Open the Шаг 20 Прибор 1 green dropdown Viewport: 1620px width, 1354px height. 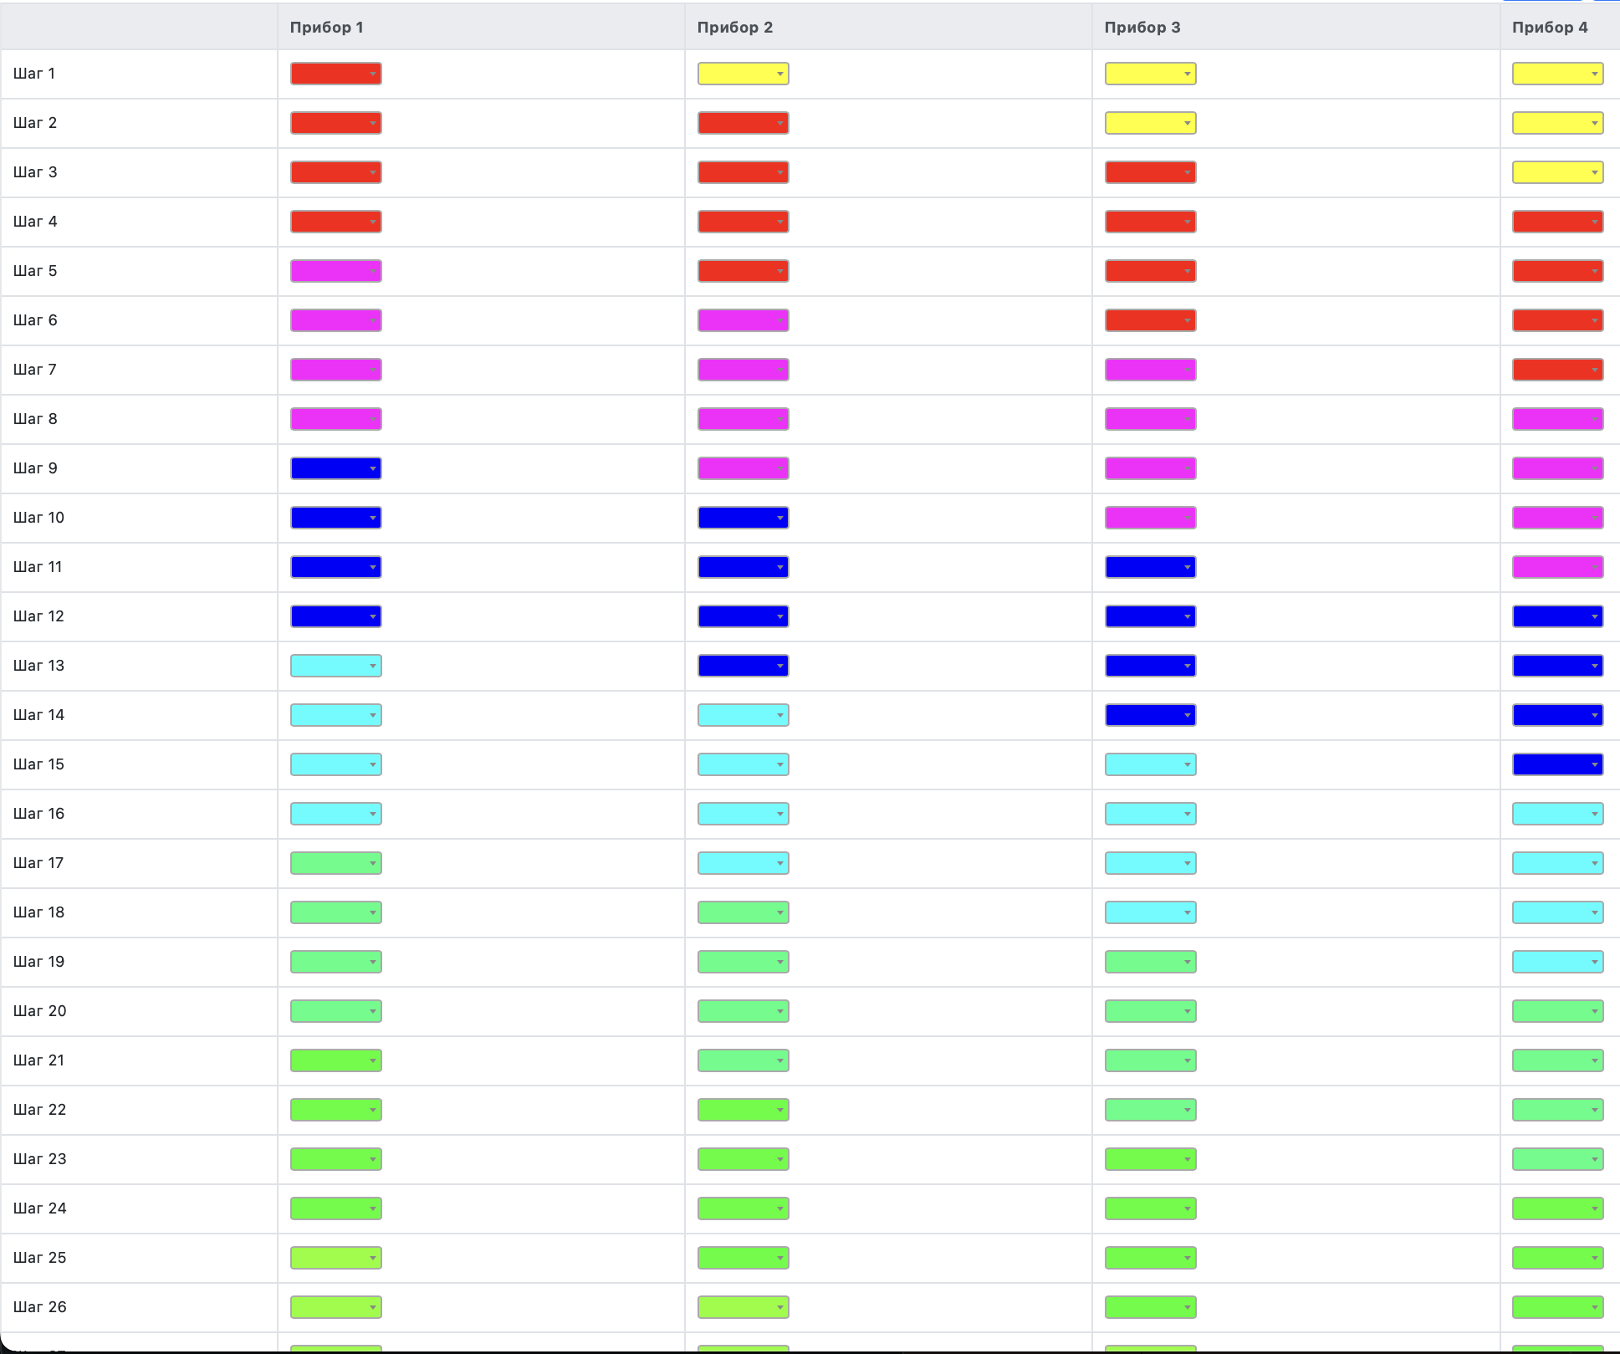coord(336,1011)
